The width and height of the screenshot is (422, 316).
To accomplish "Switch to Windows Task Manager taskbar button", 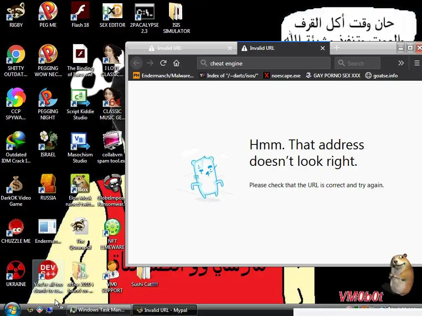I will (98, 310).
